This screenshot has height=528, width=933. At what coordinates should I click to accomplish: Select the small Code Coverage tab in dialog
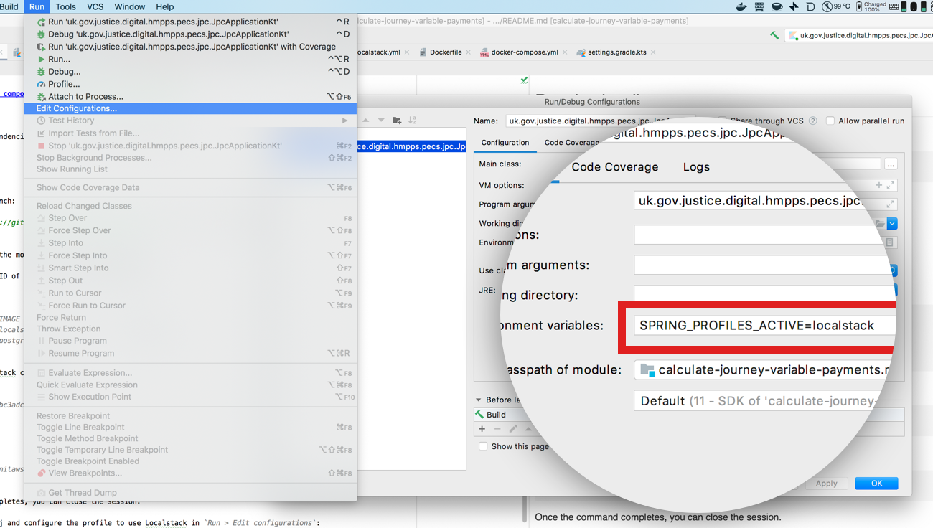pos(571,143)
